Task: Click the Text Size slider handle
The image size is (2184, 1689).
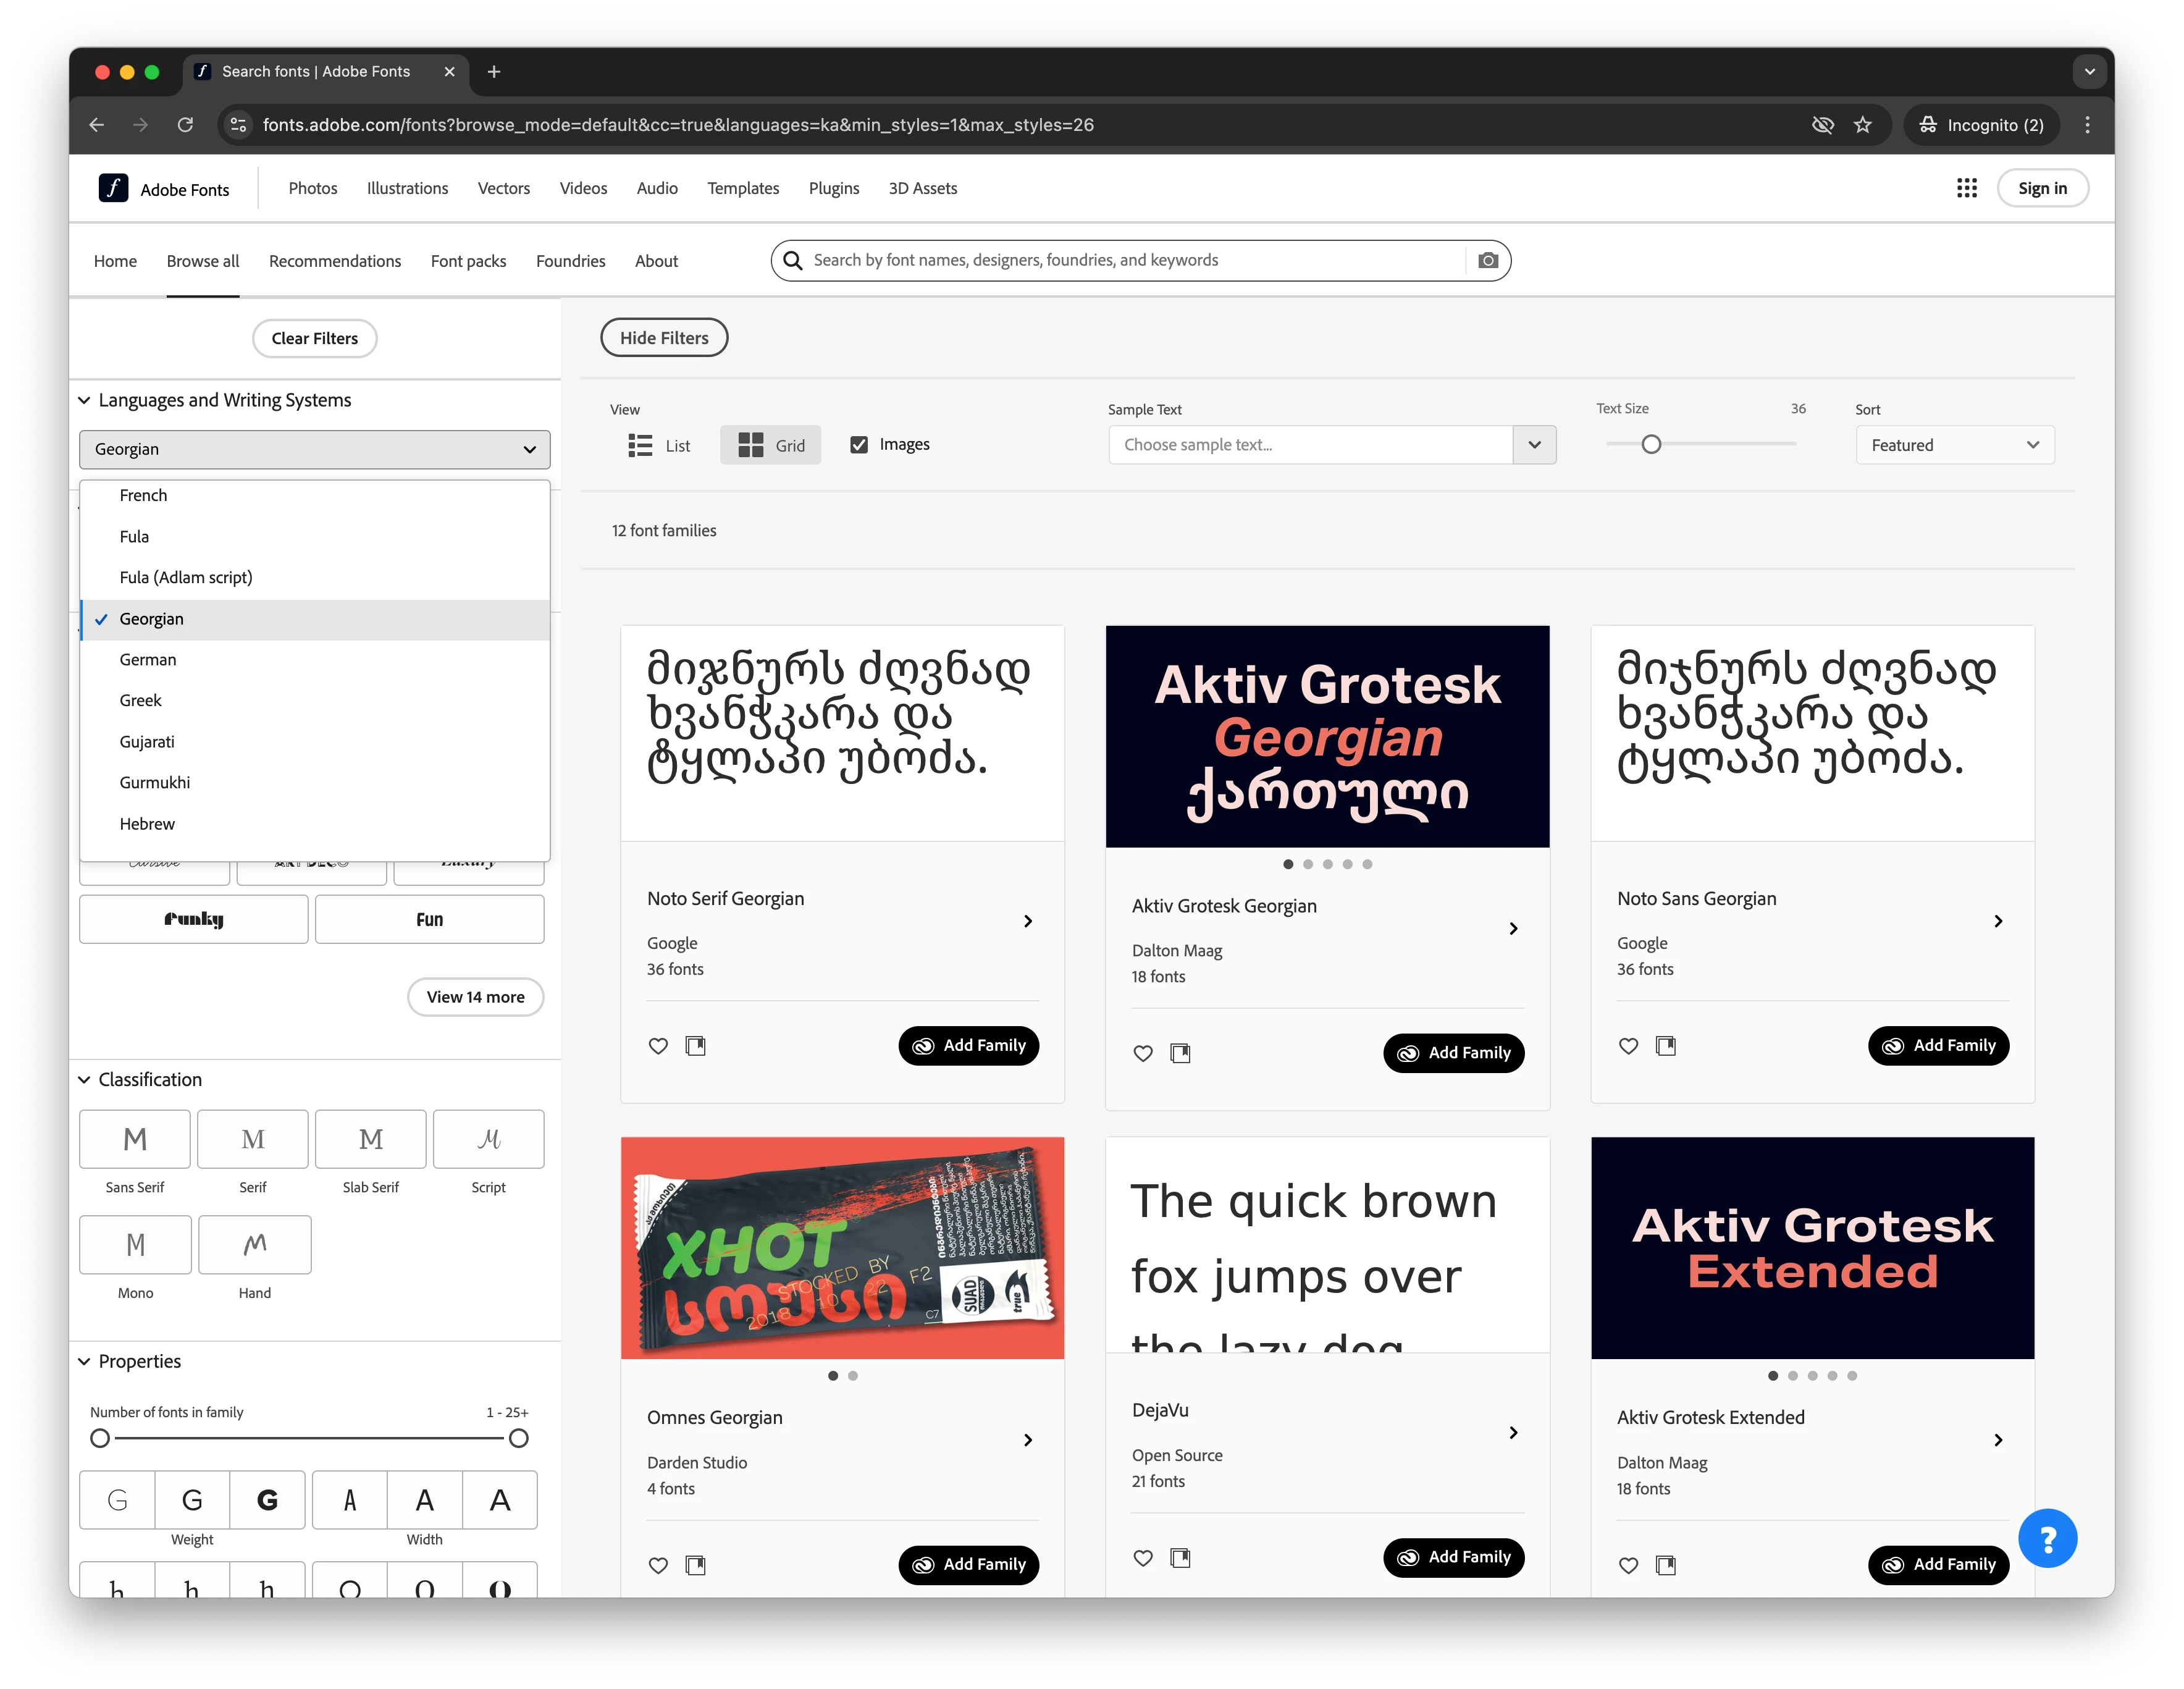Action: tap(1651, 444)
